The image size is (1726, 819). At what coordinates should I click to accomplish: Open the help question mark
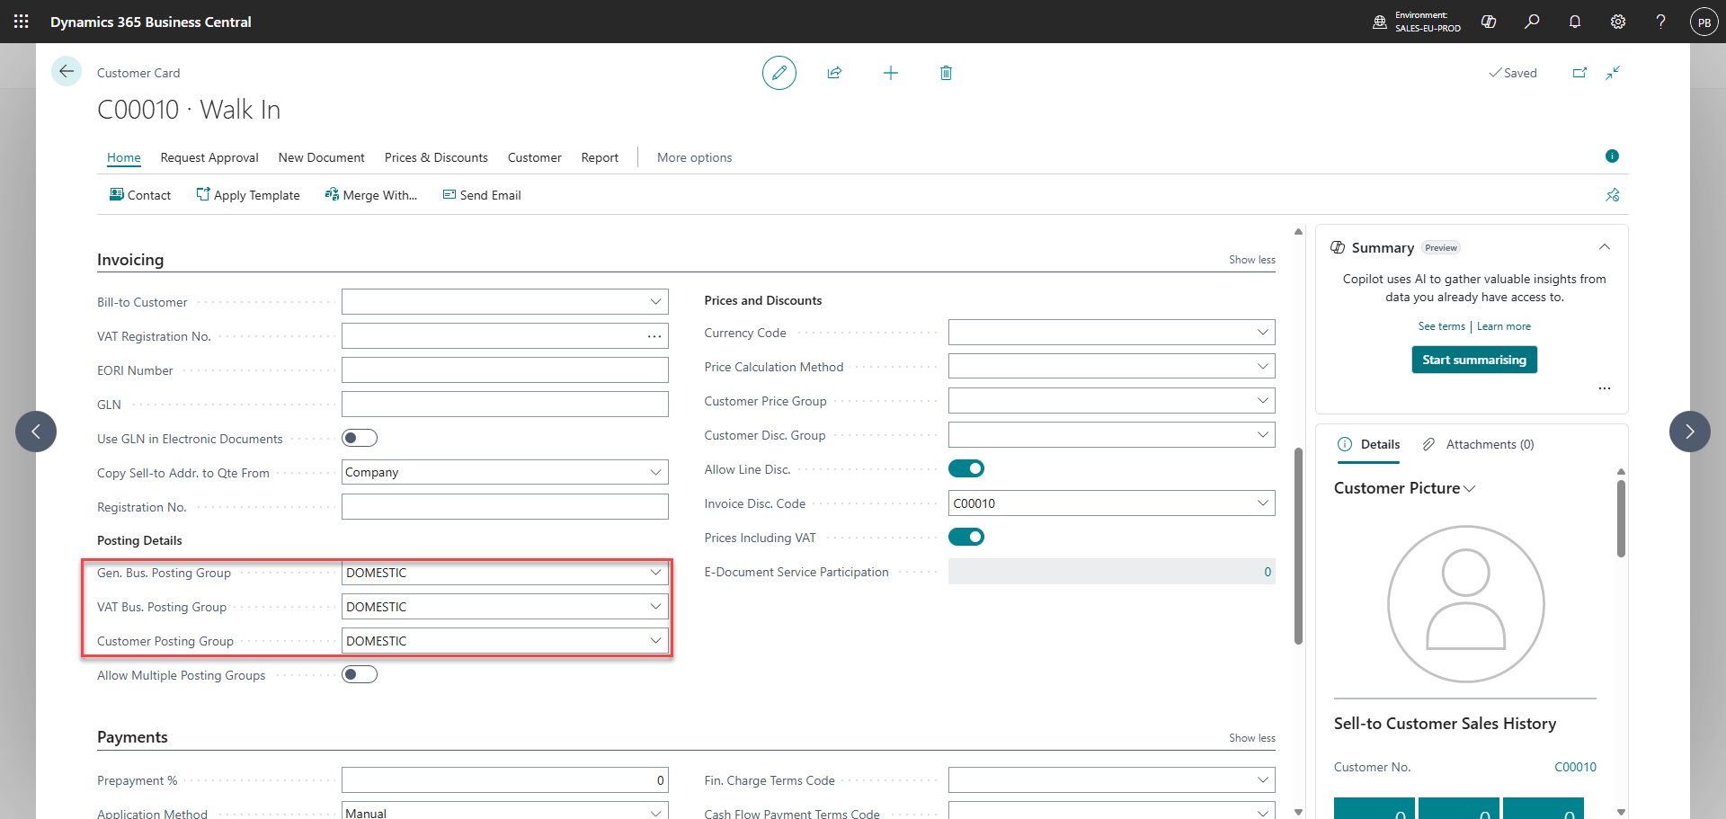tap(1661, 22)
